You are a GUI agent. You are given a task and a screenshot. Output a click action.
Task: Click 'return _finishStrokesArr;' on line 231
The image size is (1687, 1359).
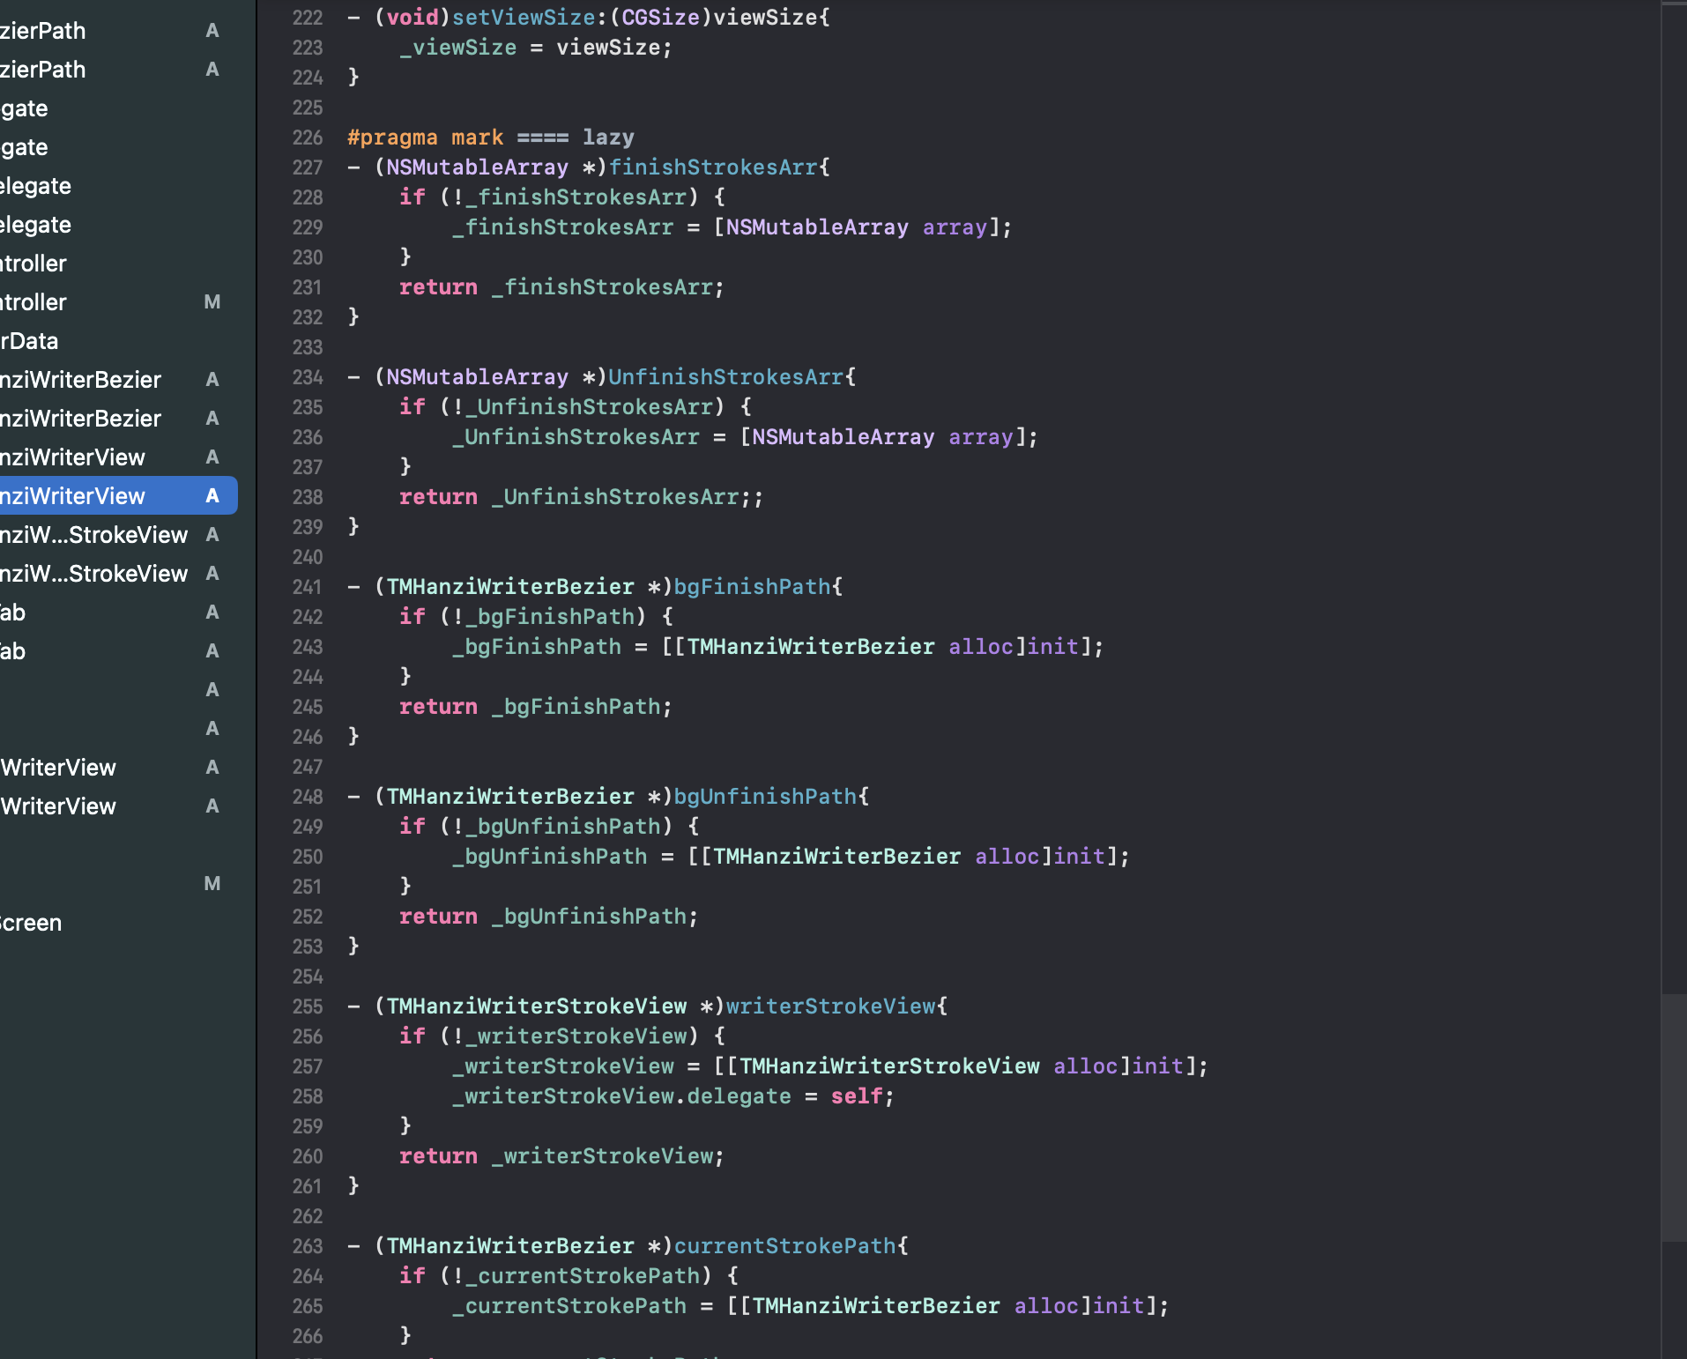561,287
